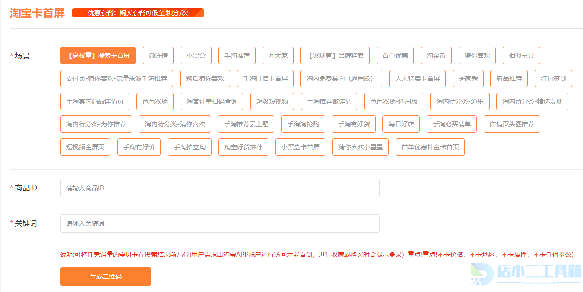Pick the 手淘推荐 scene
This screenshot has width=583, height=292.
[237, 56]
